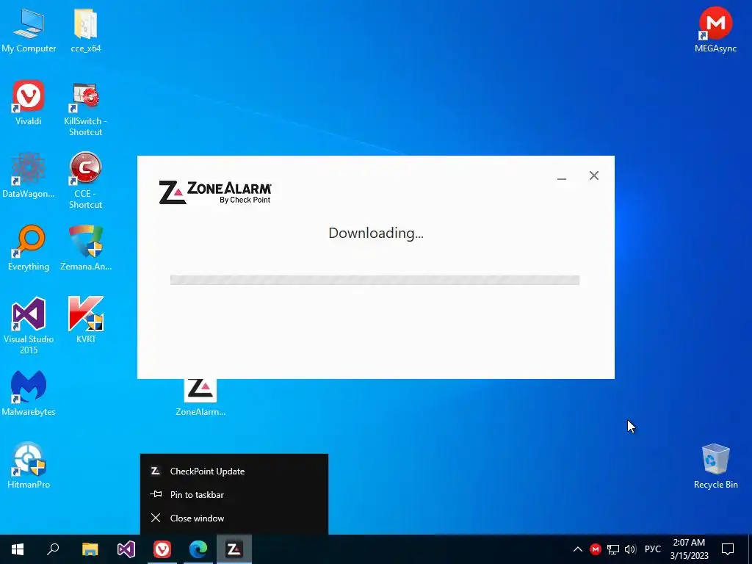
Task: Open taskbar search magnifier
Action: point(53,549)
